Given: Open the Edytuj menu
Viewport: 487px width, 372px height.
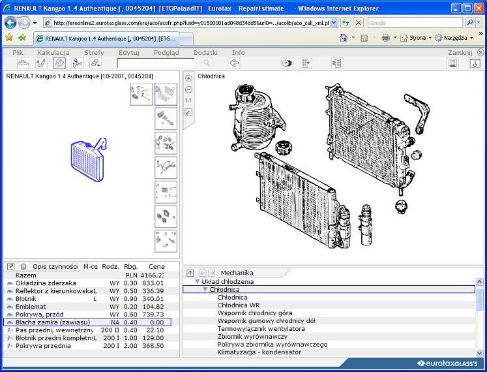Looking at the screenshot, I should (x=129, y=53).
